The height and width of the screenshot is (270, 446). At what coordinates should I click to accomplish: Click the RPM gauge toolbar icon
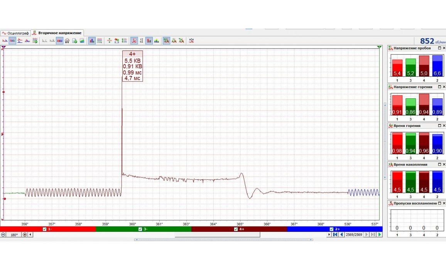(x=67, y=40)
